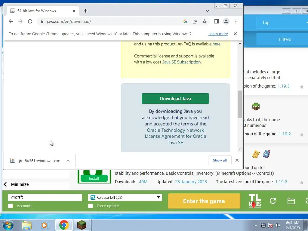This screenshot has height=231, width=308.
Task: Reload the java.com page
Action: click(30, 21)
